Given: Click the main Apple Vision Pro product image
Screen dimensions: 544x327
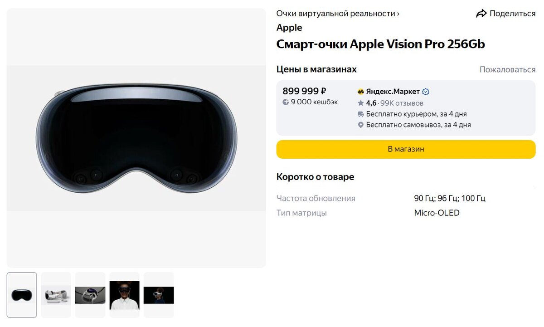Looking at the screenshot, I should [x=136, y=138].
